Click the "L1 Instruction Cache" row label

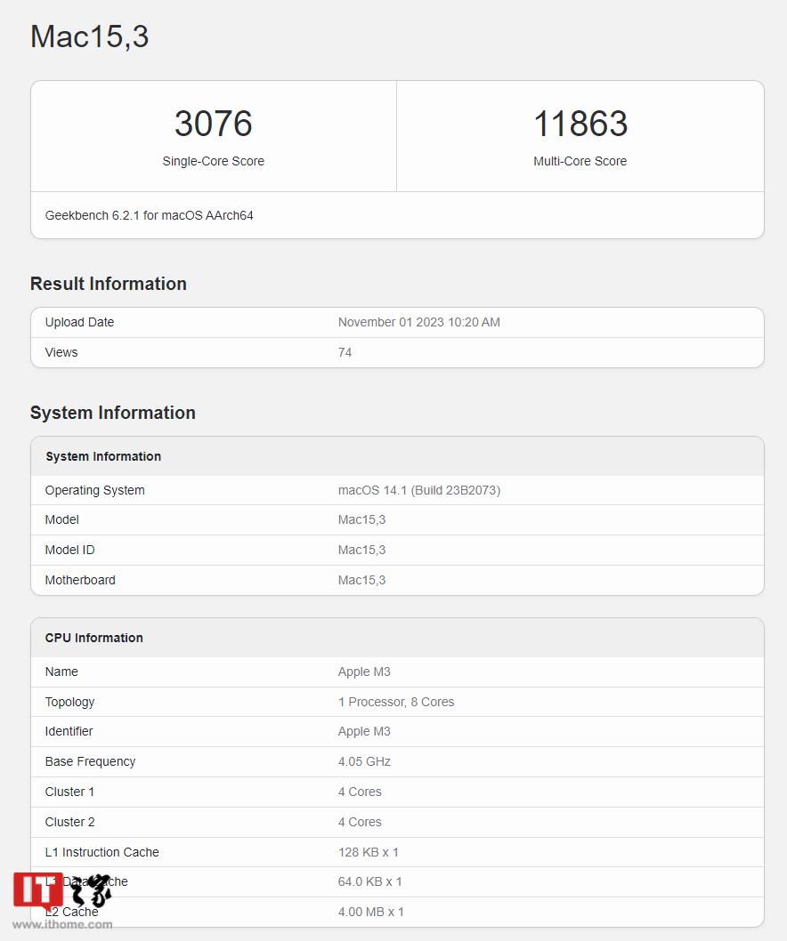(102, 852)
